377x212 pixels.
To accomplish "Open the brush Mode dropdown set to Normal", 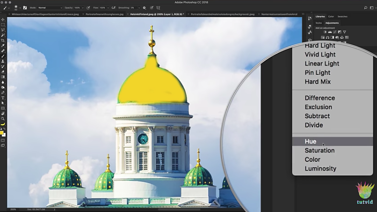I will tap(50, 8).
